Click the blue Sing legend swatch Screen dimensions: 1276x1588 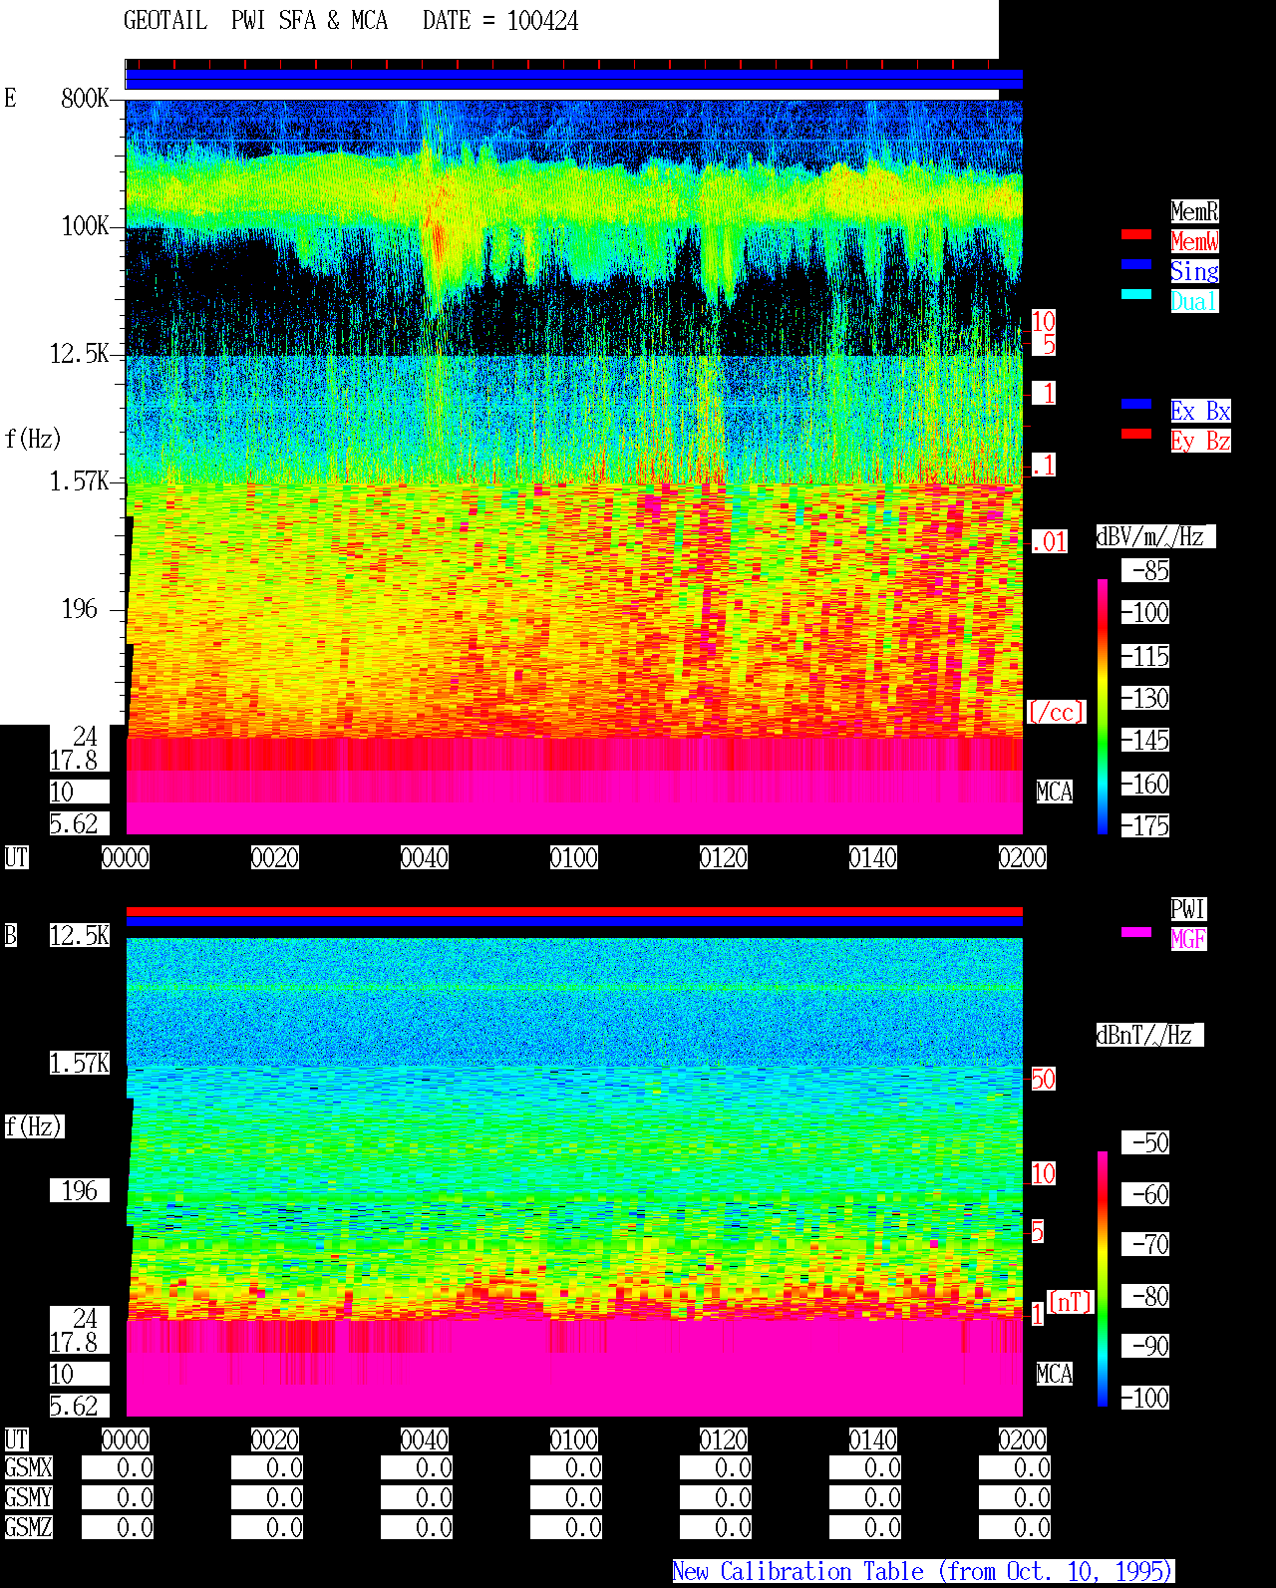pyautogui.click(x=1136, y=264)
